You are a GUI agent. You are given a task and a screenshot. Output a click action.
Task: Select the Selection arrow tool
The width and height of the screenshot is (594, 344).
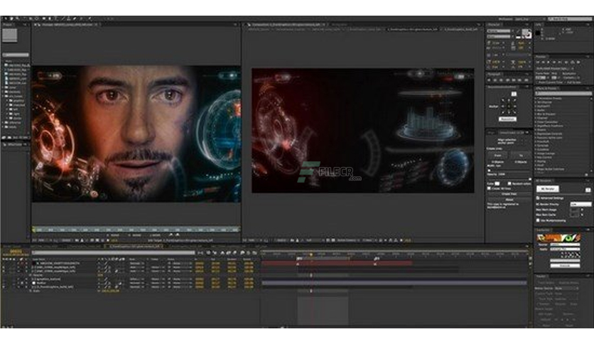(x=5, y=18)
